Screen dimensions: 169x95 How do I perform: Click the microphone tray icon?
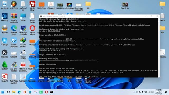143,92
